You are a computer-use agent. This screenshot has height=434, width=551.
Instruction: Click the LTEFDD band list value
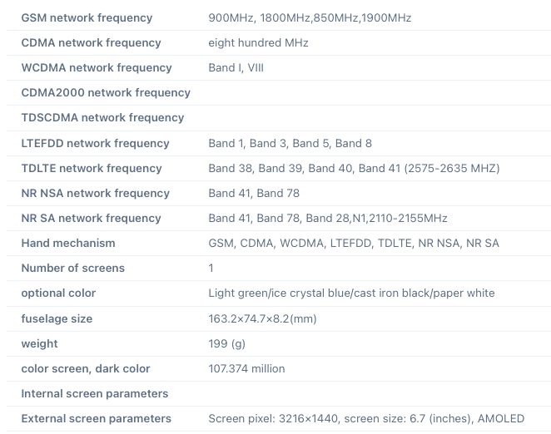[290, 143]
